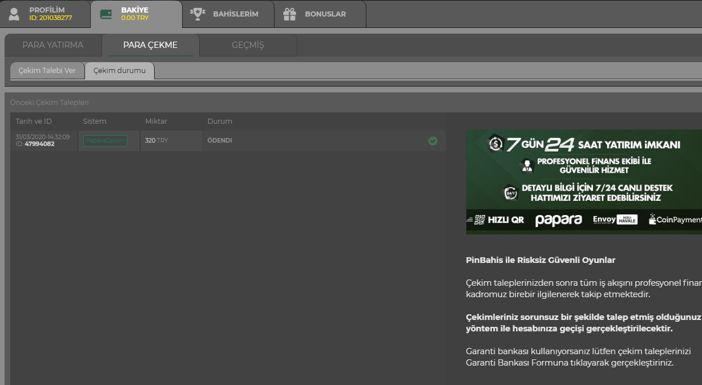Click the Envoy Hızlı Havale logo
This screenshot has width=702, height=385.
615,220
